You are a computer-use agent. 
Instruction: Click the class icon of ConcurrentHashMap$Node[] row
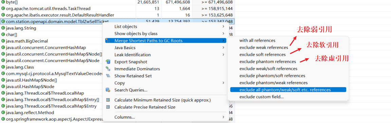pyautogui.click(x=3, y=54)
